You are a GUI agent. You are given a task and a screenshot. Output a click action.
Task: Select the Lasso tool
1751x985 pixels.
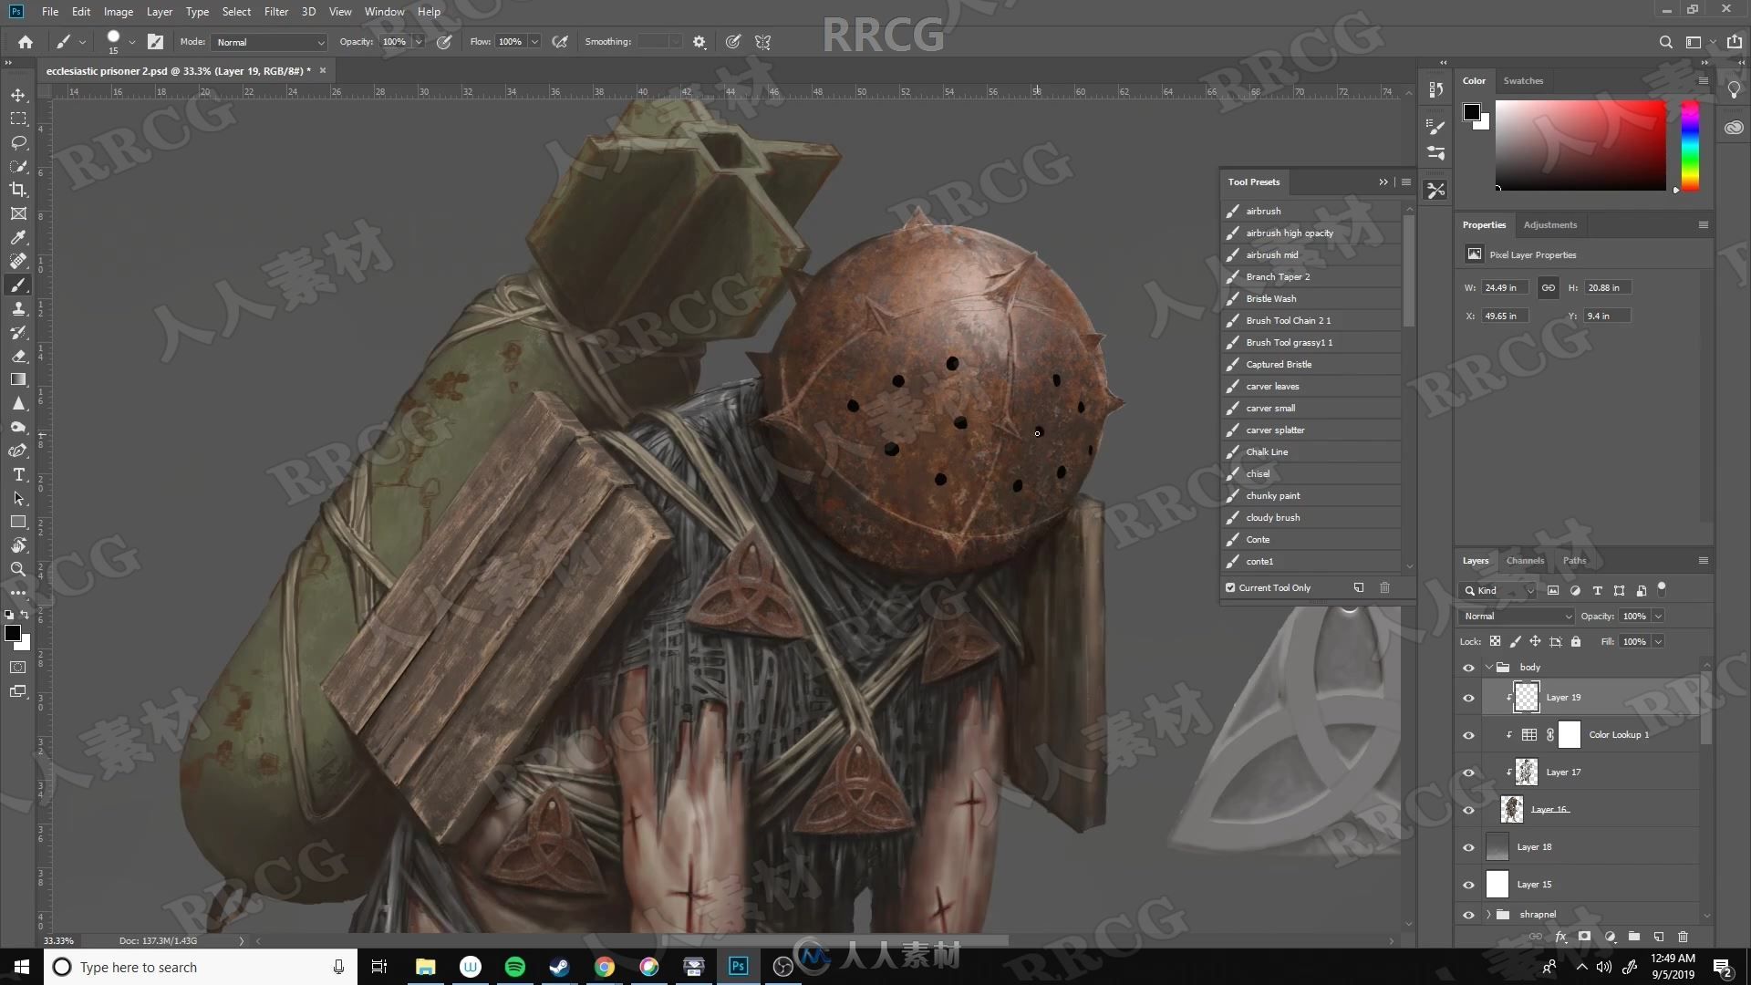pos(18,142)
